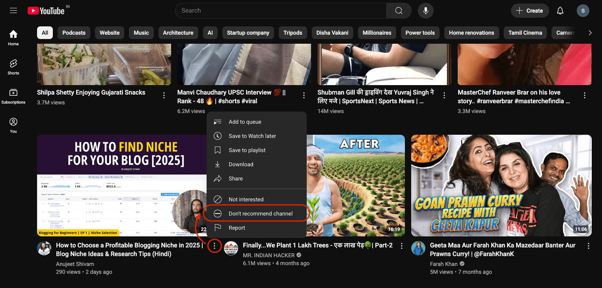Open Geeta Maa Farah Khan Prawns title

coord(503,250)
